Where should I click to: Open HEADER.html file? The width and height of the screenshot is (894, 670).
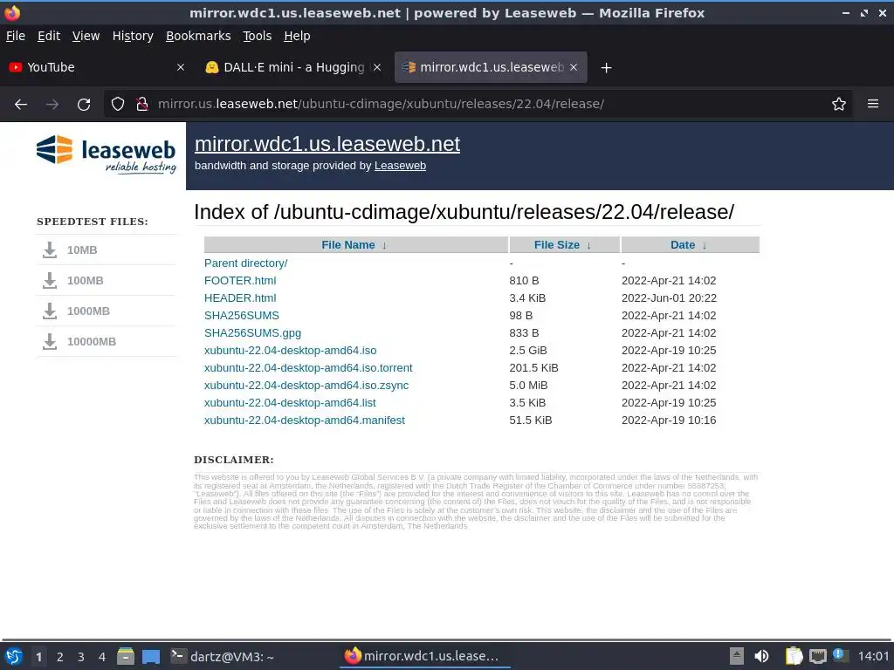[240, 298]
